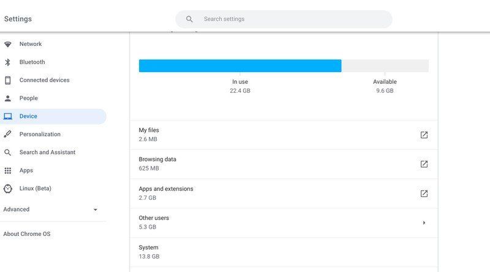Image resolution: width=490 pixels, height=272 pixels.
Task: Click the search magnifier icon in search bar
Action: click(x=190, y=19)
